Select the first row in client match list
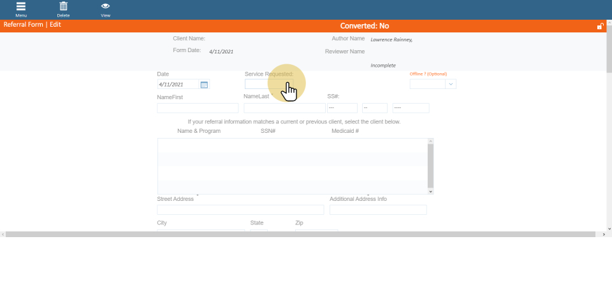The image size is (612, 281). (x=293, y=145)
